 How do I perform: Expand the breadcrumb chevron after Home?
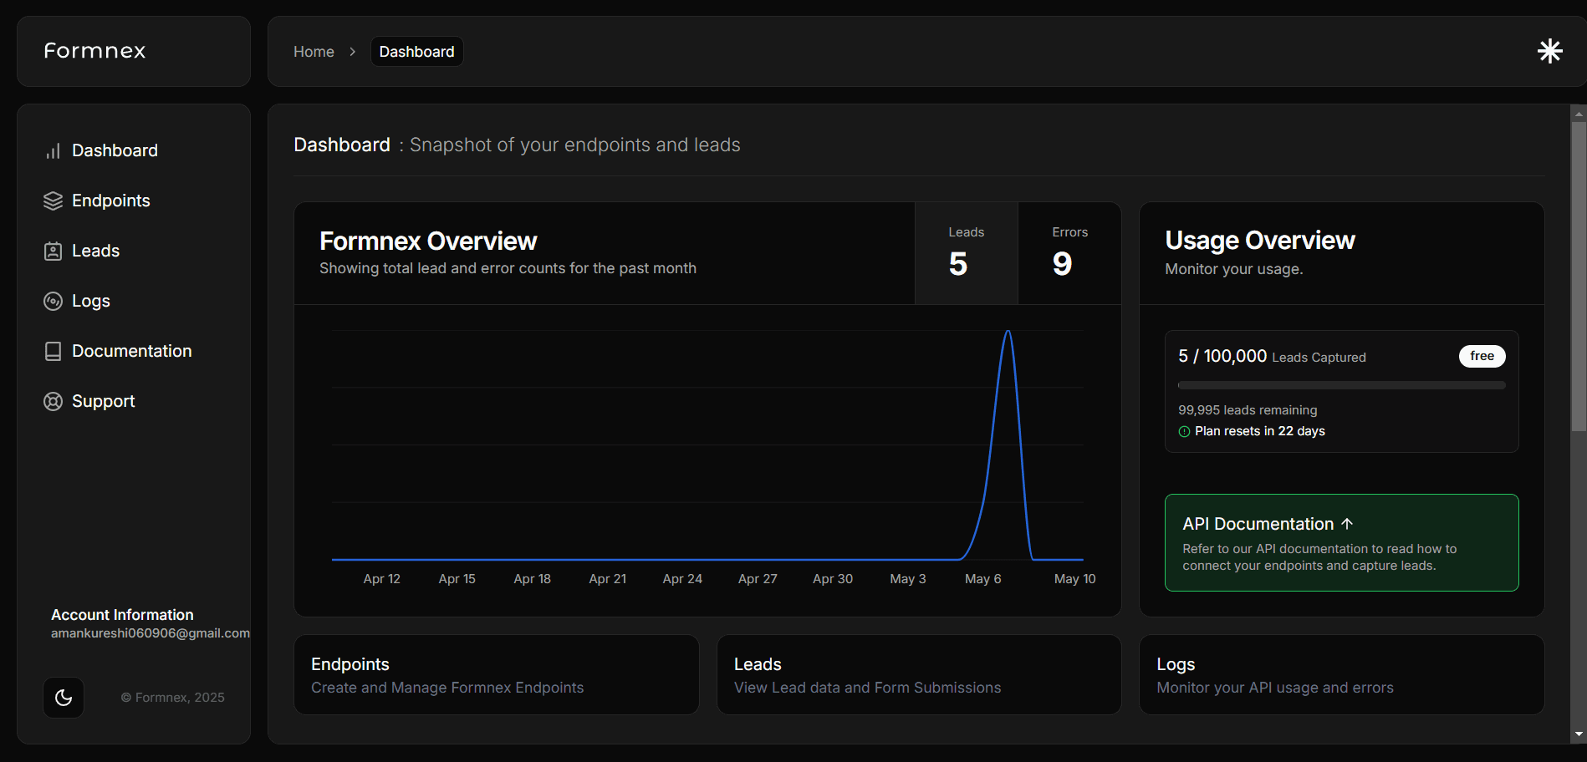353,51
